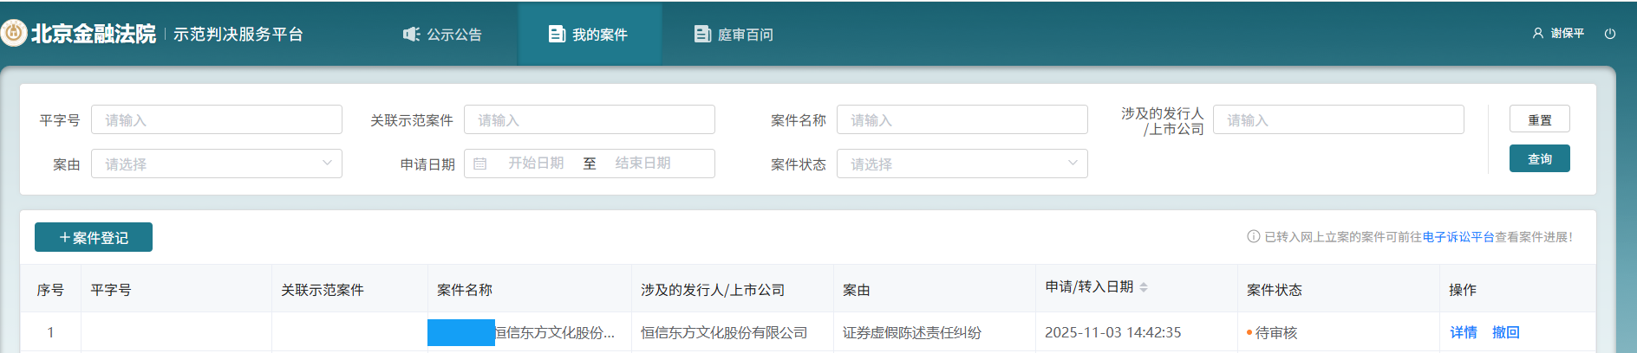
Task: Click 撤回 for the first case
Action: (x=1506, y=332)
